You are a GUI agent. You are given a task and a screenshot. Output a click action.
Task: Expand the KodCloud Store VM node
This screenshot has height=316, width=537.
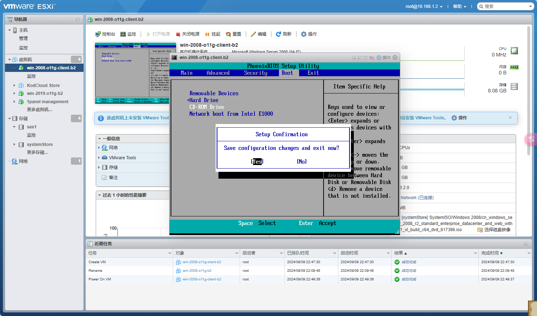pyautogui.click(x=14, y=86)
